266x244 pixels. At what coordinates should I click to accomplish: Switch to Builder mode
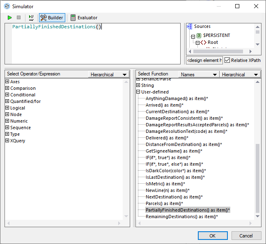[52, 18]
